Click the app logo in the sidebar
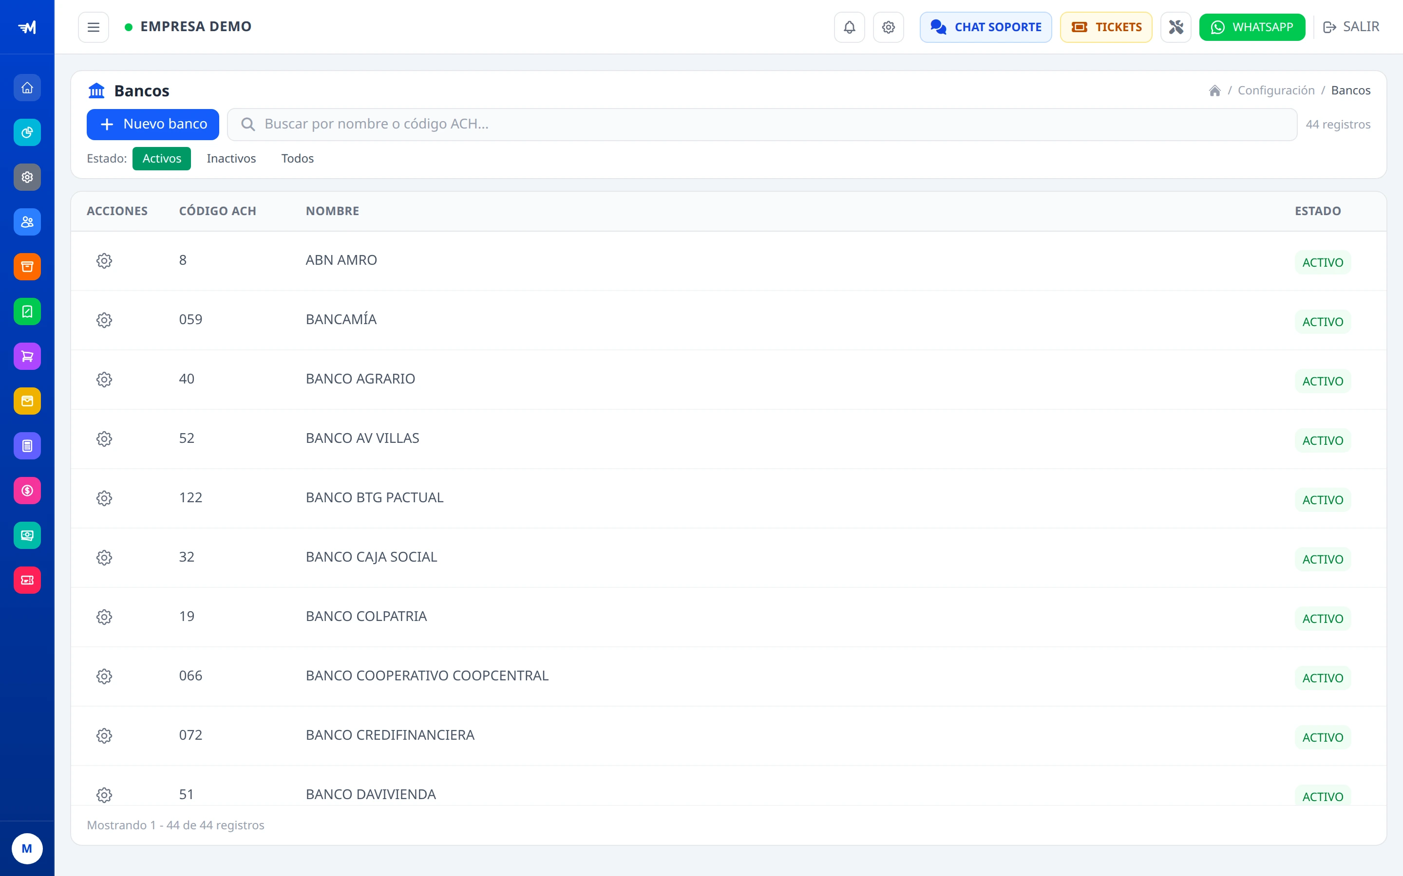The width and height of the screenshot is (1403, 876). click(27, 27)
